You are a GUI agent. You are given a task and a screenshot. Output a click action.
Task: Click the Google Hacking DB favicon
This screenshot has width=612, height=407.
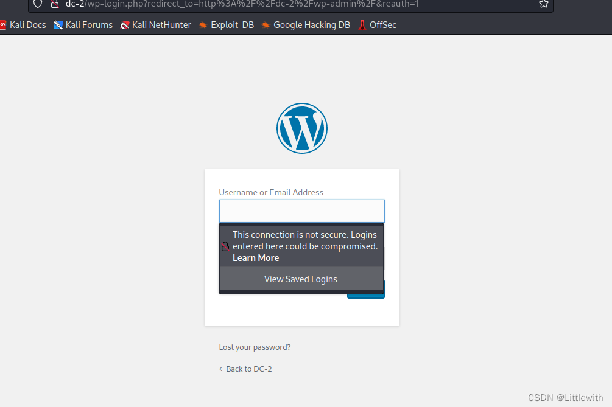coord(266,25)
